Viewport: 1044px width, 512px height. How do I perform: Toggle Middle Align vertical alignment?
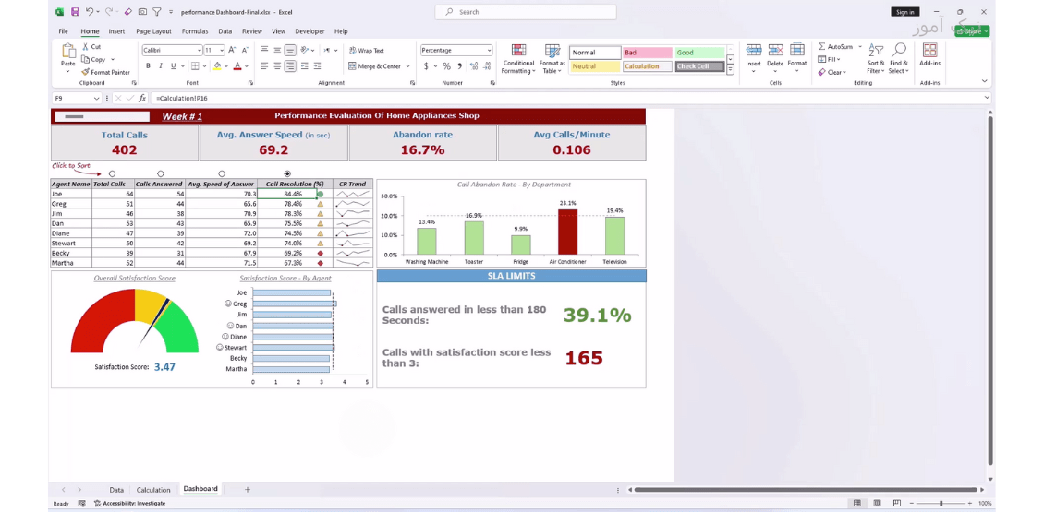pos(278,50)
